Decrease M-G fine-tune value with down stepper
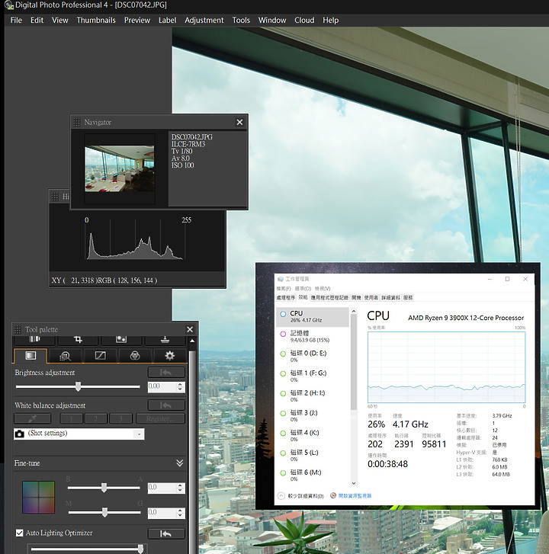The image size is (549, 554). tap(180, 515)
